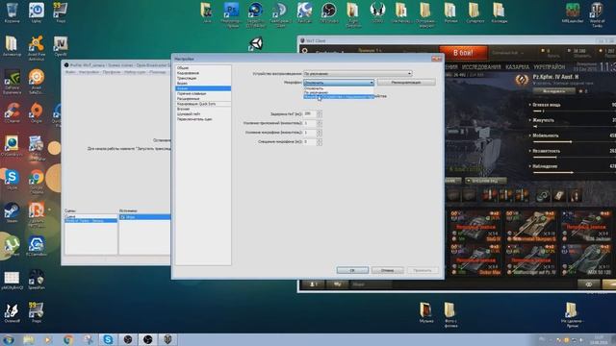Launch the uTorrent desktop shortcut

pyautogui.click(x=12, y=246)
